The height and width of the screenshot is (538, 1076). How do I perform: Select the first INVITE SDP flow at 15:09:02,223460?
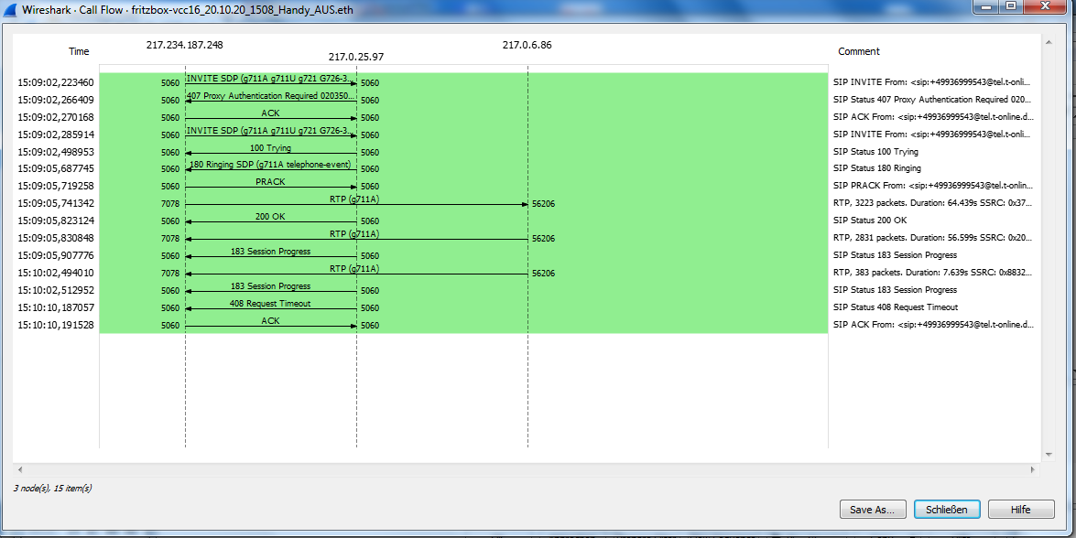click(270, 79)
